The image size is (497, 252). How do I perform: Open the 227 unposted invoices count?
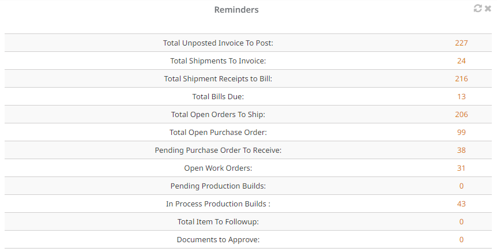pos(461,43)
